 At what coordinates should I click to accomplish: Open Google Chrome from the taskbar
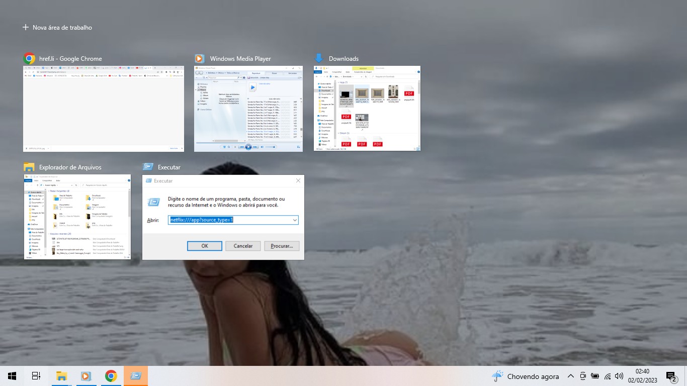point(111,376)
